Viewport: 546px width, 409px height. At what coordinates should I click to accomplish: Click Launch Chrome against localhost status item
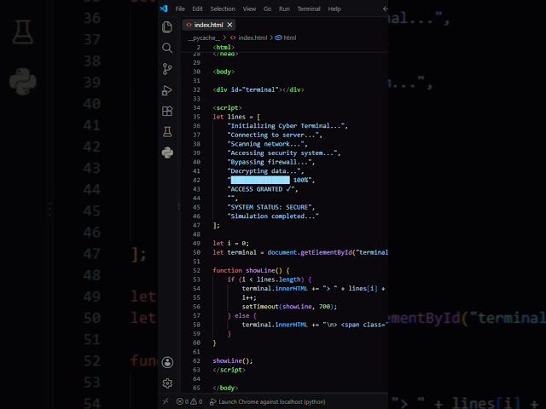pos(267,401)
